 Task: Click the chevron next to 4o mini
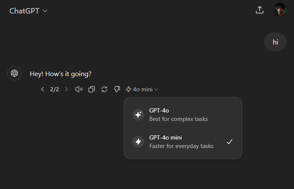(157, 89)
